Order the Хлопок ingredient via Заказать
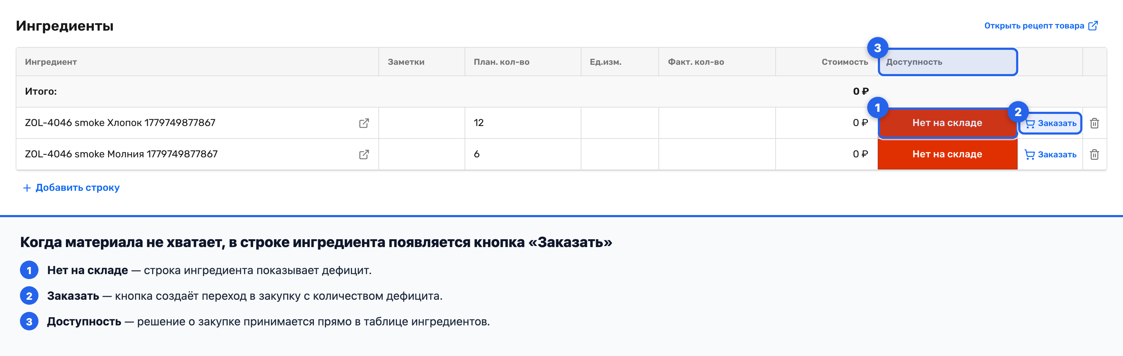 pos(1050,123)
